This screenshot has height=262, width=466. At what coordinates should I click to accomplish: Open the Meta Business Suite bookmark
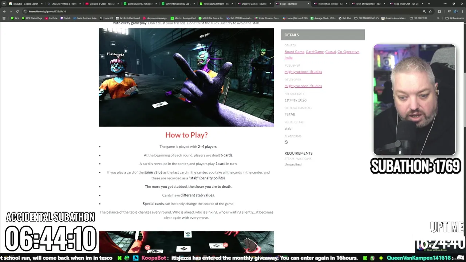tap(85, 18)
